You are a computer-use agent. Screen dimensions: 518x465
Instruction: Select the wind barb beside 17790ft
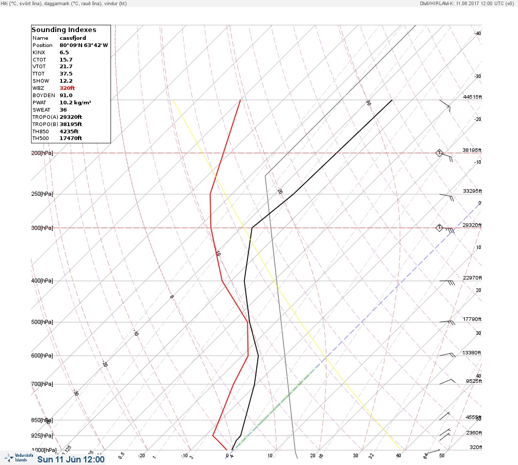click(447, 322)
